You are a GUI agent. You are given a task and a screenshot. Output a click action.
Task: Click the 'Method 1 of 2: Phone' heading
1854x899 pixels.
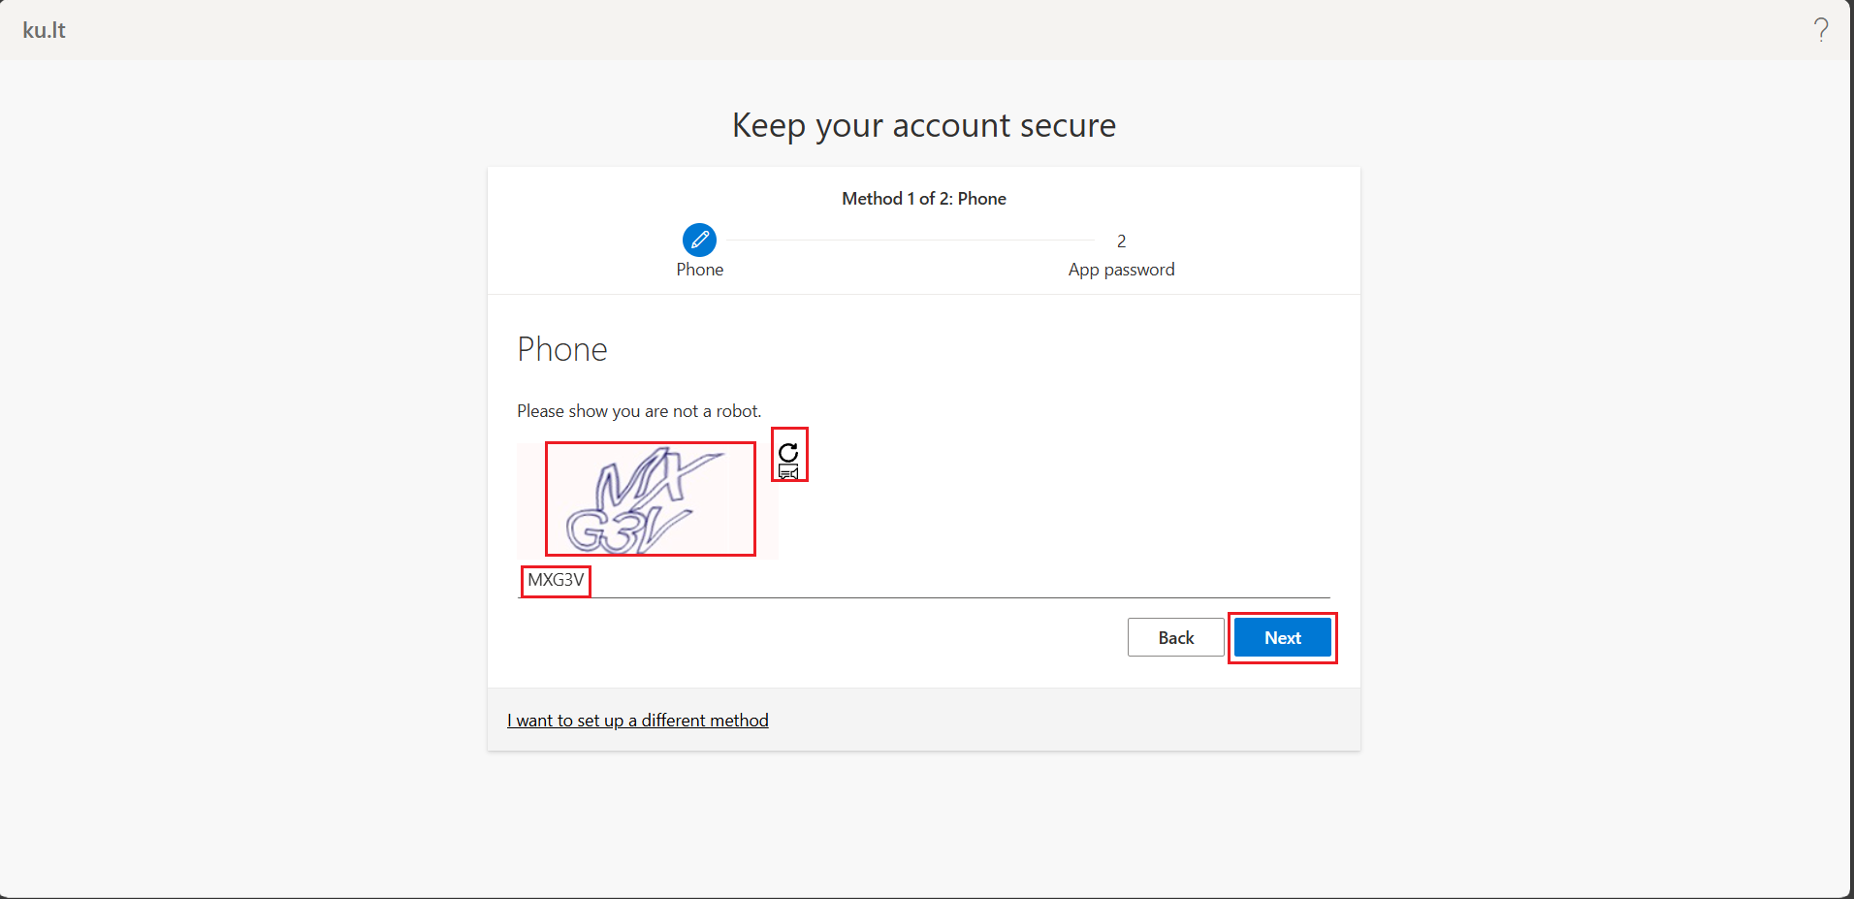click(923, 198)
